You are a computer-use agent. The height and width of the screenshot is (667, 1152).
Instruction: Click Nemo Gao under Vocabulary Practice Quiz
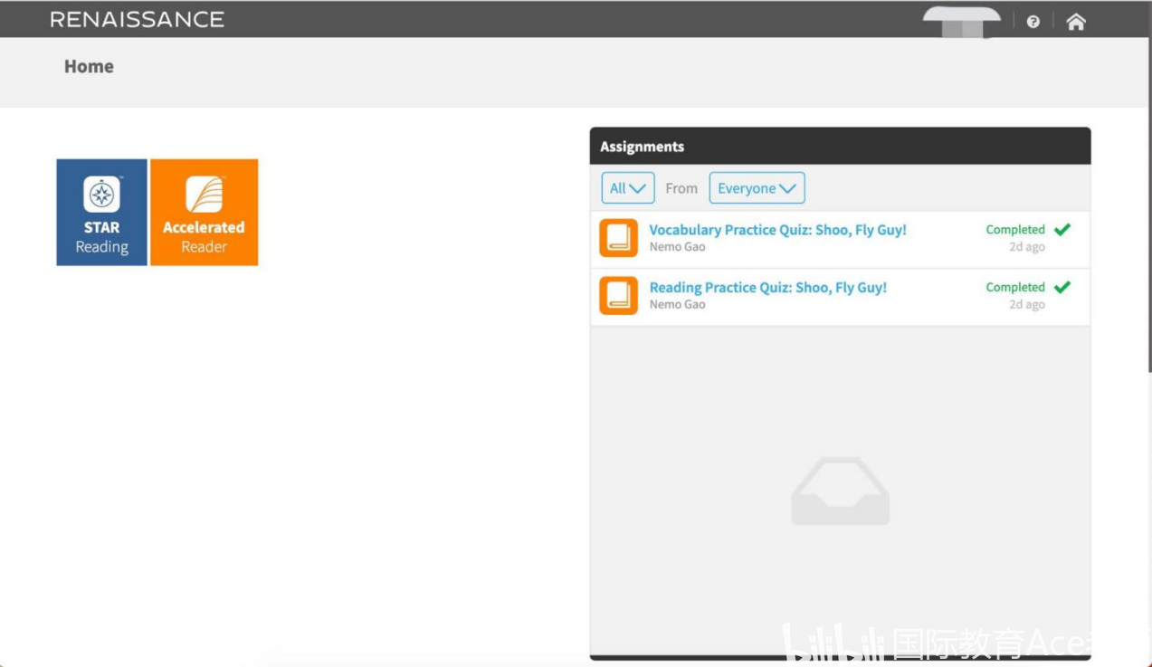[x=677, y=247]
